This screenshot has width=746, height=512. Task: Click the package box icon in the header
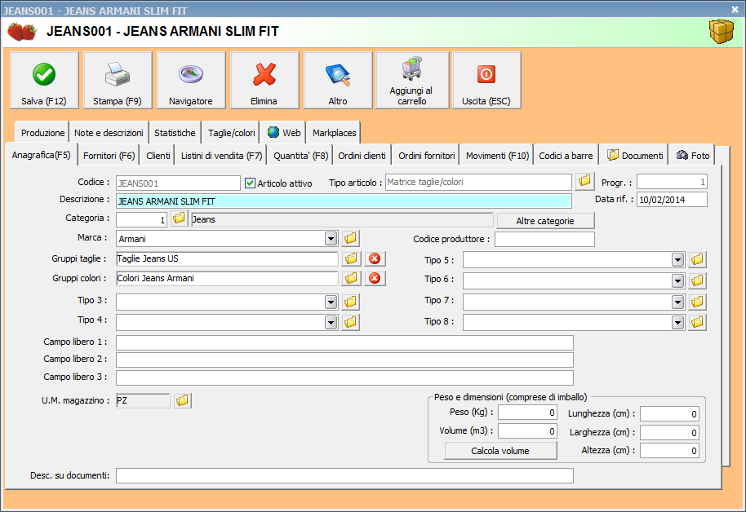tap(722, 31)
